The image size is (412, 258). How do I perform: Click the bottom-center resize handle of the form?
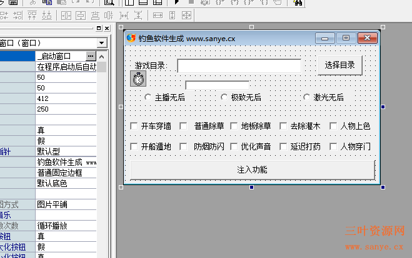tap(251, 187)
